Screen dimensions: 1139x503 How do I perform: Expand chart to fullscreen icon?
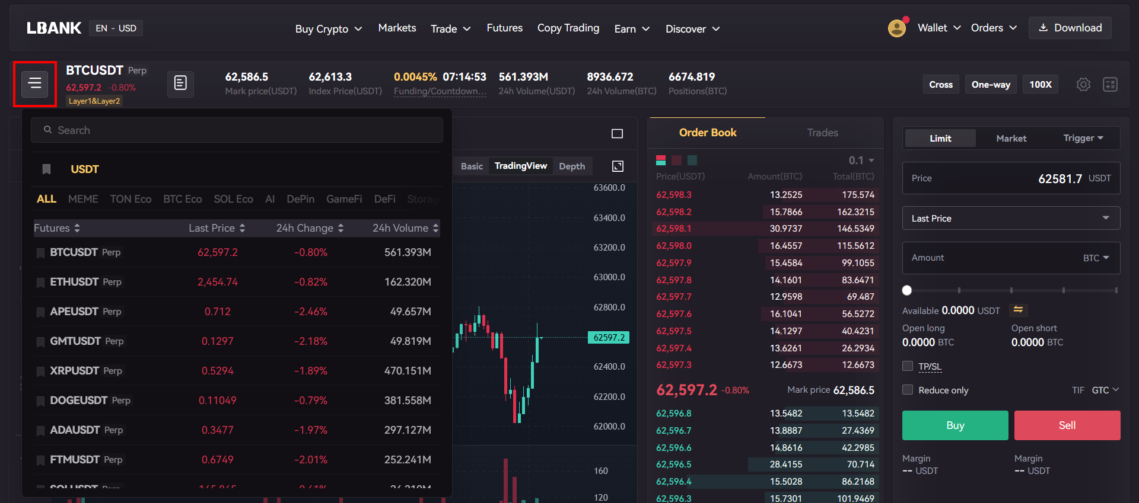pyautogui.click(x=618, y=166)
